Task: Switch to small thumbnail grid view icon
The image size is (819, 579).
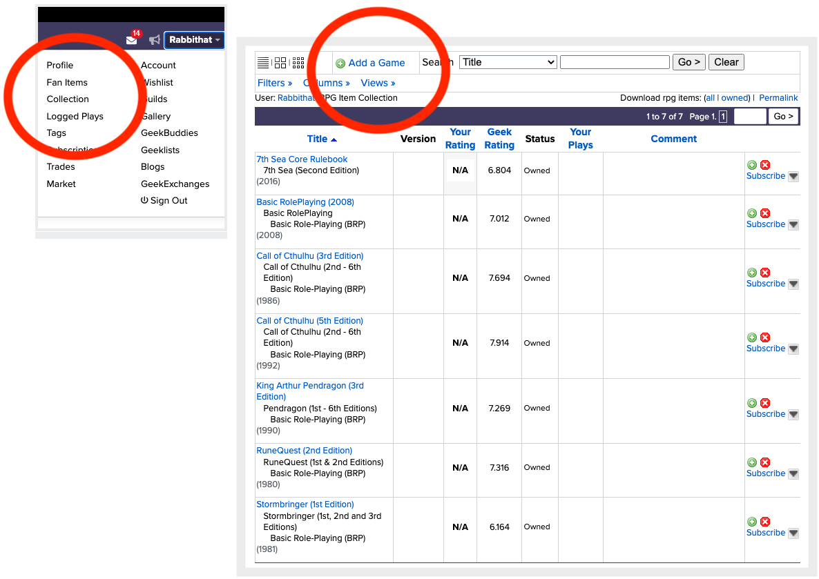Action: (298, 63)
